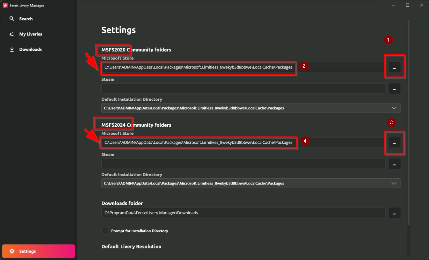Click the magnifier Search icon in sidebar
429x260 pixels.
12,19
